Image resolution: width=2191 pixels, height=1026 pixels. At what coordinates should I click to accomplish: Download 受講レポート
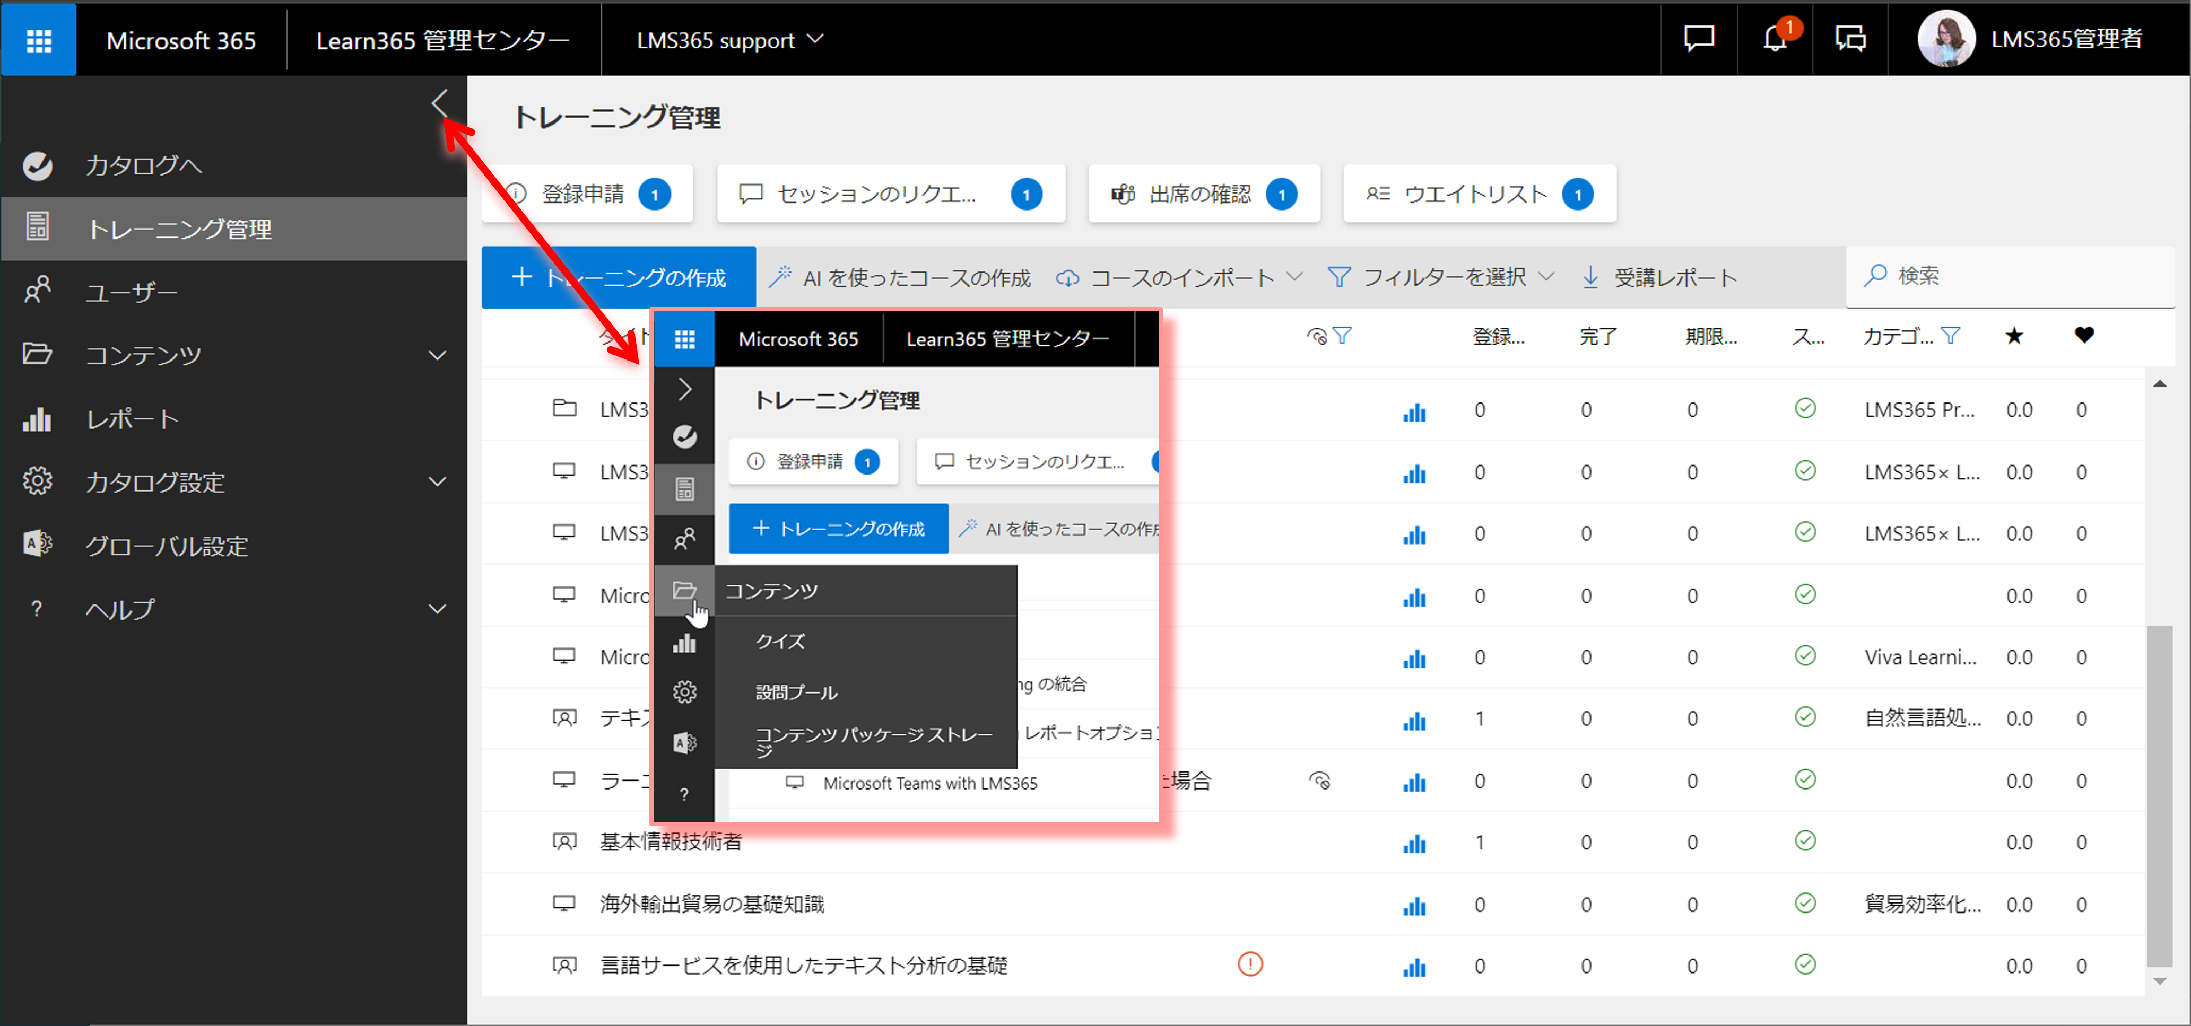[x=1659, y=277]
